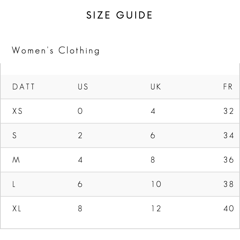Select the XS size row label
Image resolution: width=240 pixels, height=240 pixels.
pyautogui.click(x=17, y=111)
